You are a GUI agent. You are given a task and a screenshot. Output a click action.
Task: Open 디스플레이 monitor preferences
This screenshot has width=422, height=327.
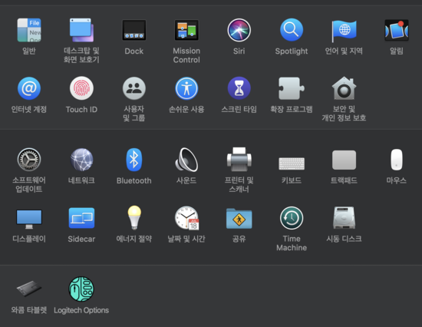[29, 219]
